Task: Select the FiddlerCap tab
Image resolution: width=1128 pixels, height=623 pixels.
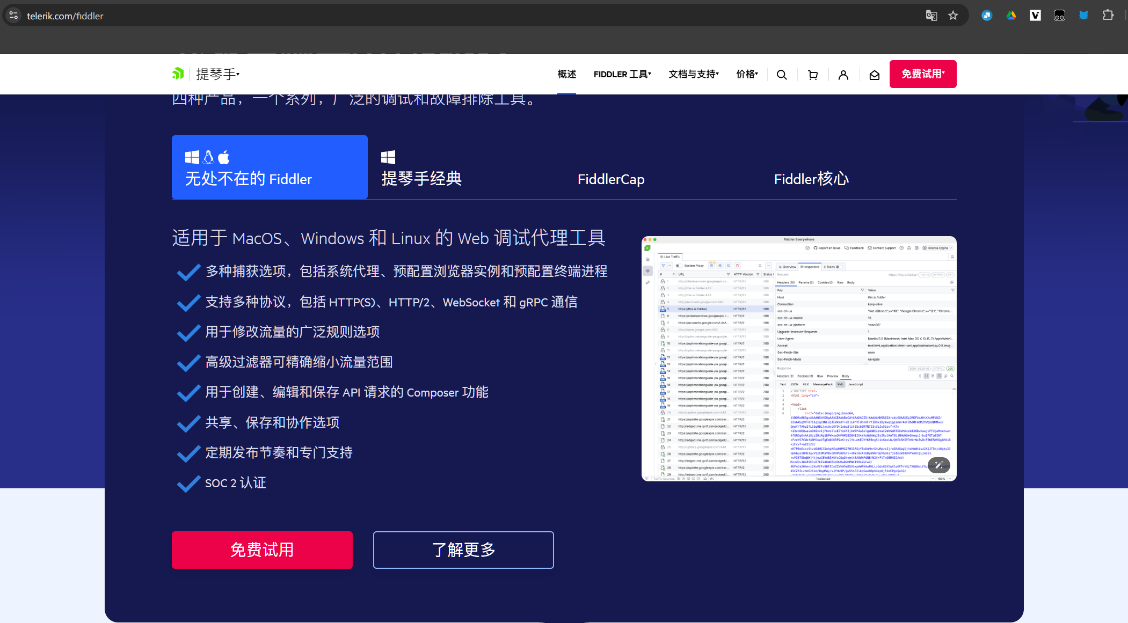Action: tap(611, 179)
